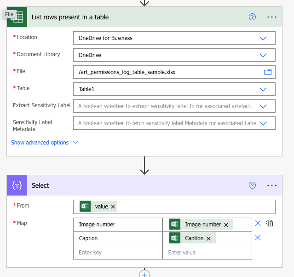Remove the Caption dynamic token
The width and height of the screenshot is (294, 277).
pos(208,238)
